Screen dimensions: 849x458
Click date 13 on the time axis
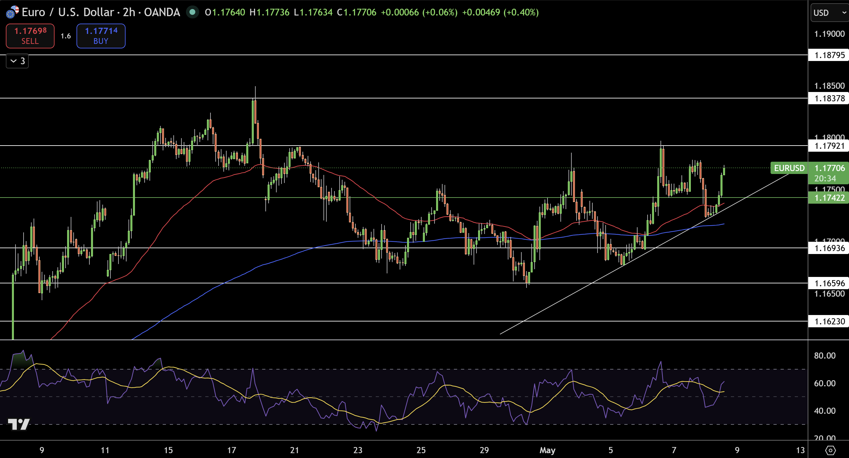pos(800,450)
